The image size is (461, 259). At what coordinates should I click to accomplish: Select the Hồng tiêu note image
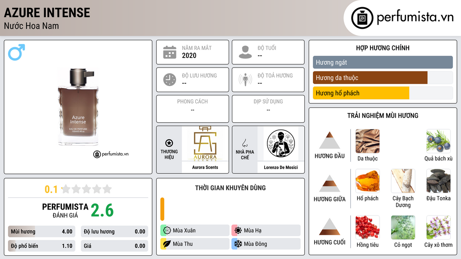(367, 228)
